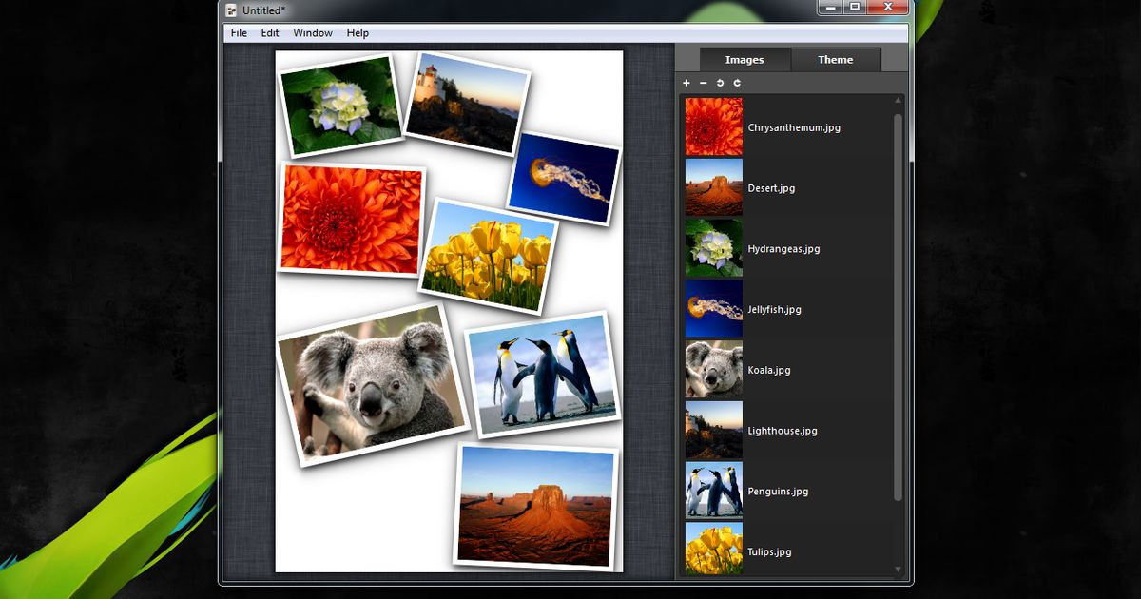This screenshot has height=599, width=1141.
Task: Rotate image counterclockwise
Action: pos(721,83)
